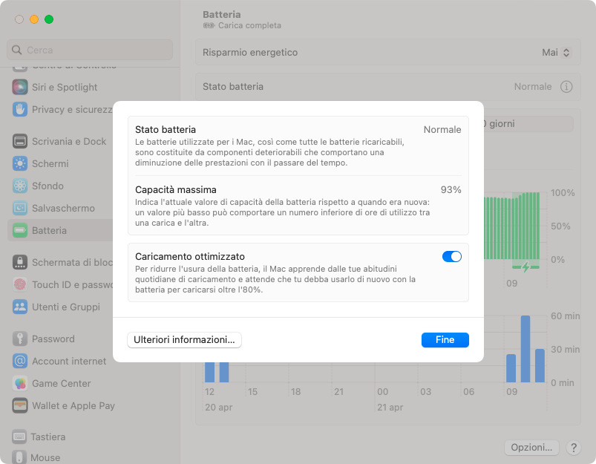Screen dimensions: 596x464
Task: Click the Touch ID fingerprint icon
Action: pyautogui.click(x=20, y=284)
